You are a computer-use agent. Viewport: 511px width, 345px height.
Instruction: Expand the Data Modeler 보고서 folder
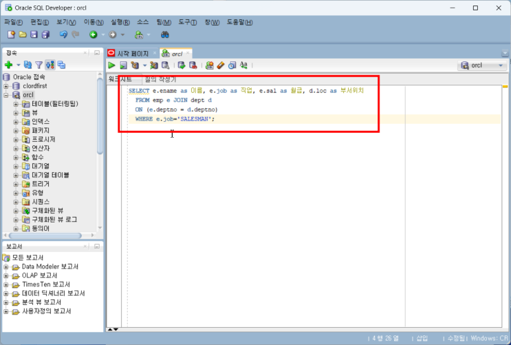point(6,267)
